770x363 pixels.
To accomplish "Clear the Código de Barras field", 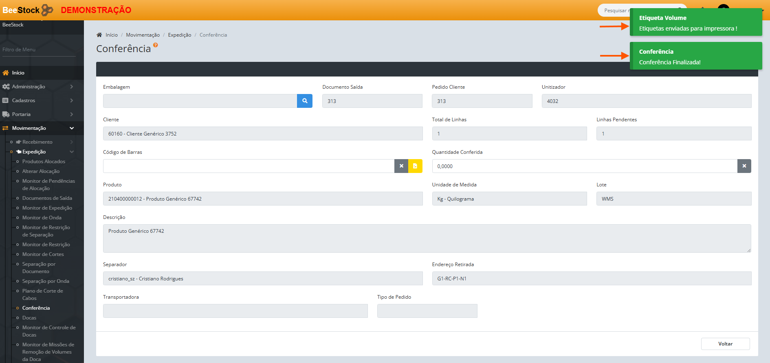I will click(401, 166).
